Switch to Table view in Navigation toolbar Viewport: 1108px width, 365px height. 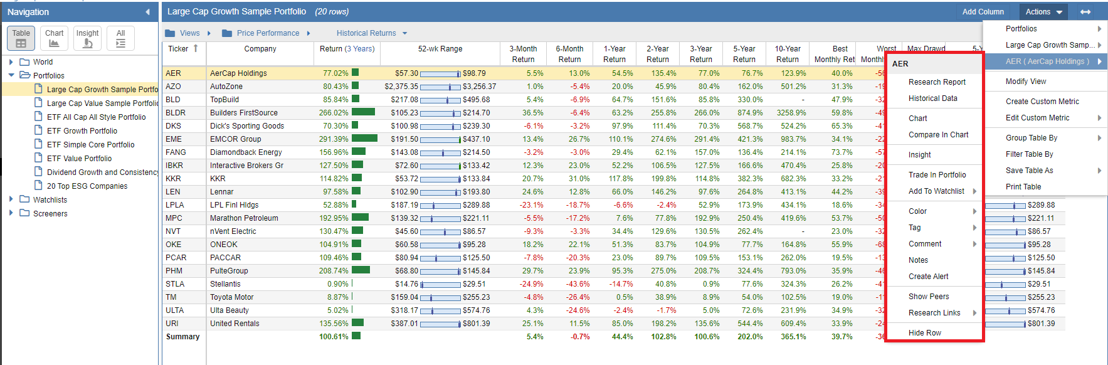tap(21, 38)
